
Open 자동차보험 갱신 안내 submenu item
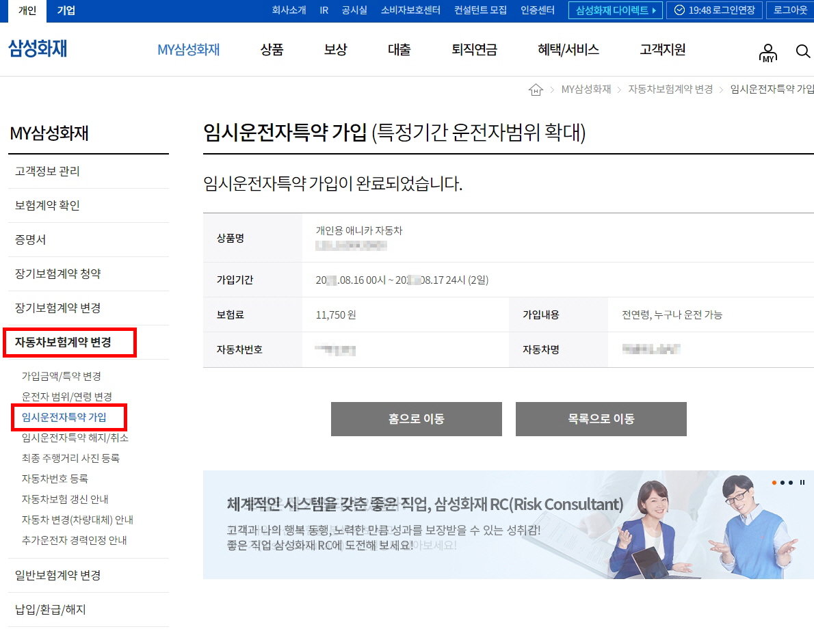pos(65,499)
